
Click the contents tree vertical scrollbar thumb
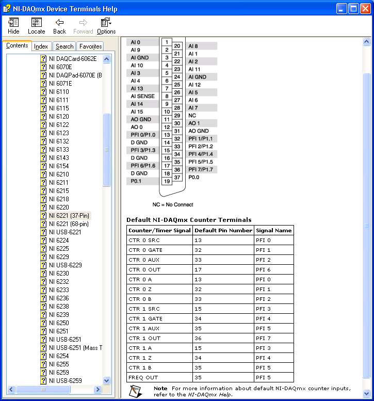[x=107, y=150]
